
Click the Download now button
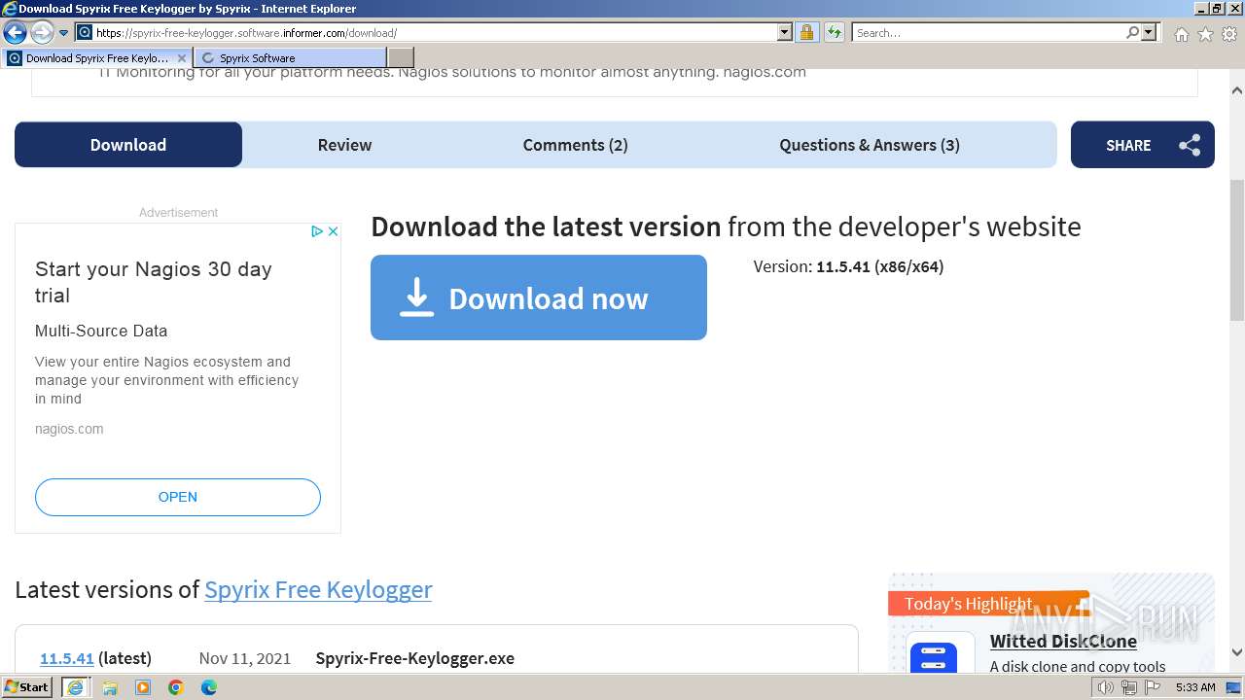click(x=539, y=297)
